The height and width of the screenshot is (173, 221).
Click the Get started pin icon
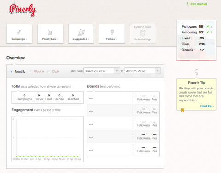click(x=187, y=4)
